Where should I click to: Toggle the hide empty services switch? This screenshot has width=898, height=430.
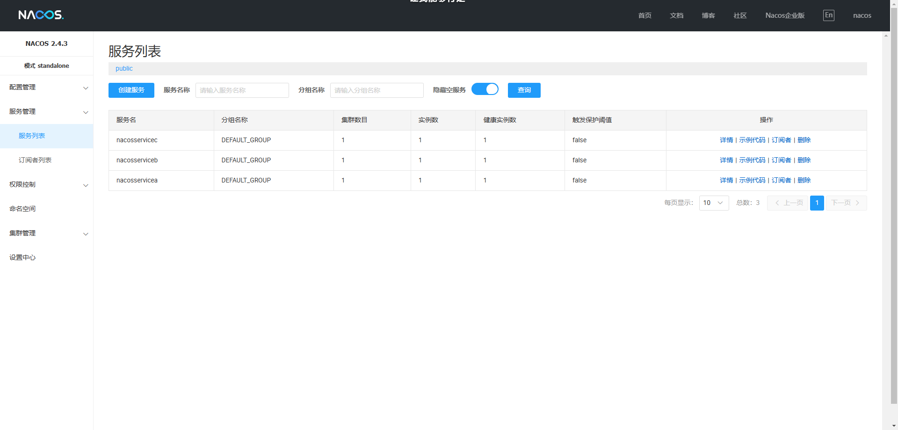485,89
